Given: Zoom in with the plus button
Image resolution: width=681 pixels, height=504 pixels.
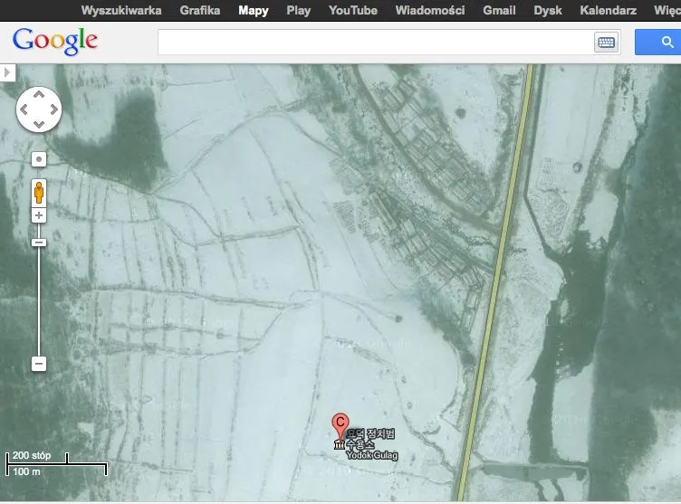Looking at the screenshot, I should (x=39, y=215).
